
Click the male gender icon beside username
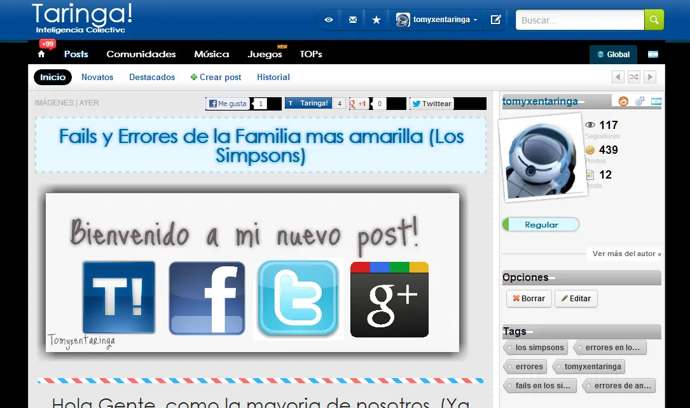pos(640,102)
